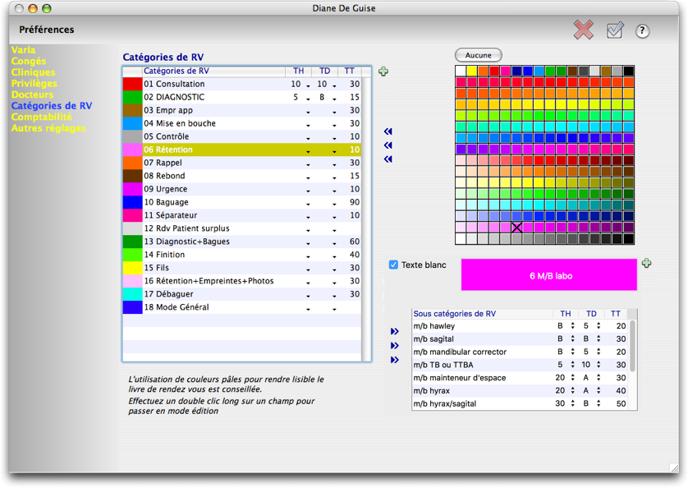Click TD stepper for m/b sagital
This screenshot has height=488, width=688.
[599, 339]
